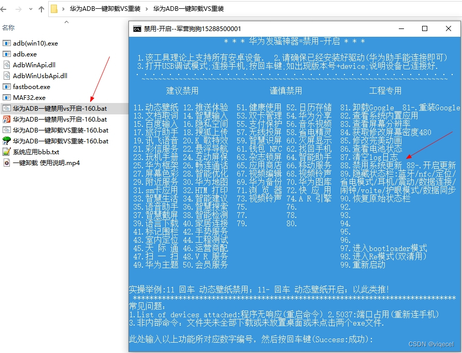Click the 谨慎禁用 column heading in console
This screenshot has width=462, height=353.
[x=286, y=91]
